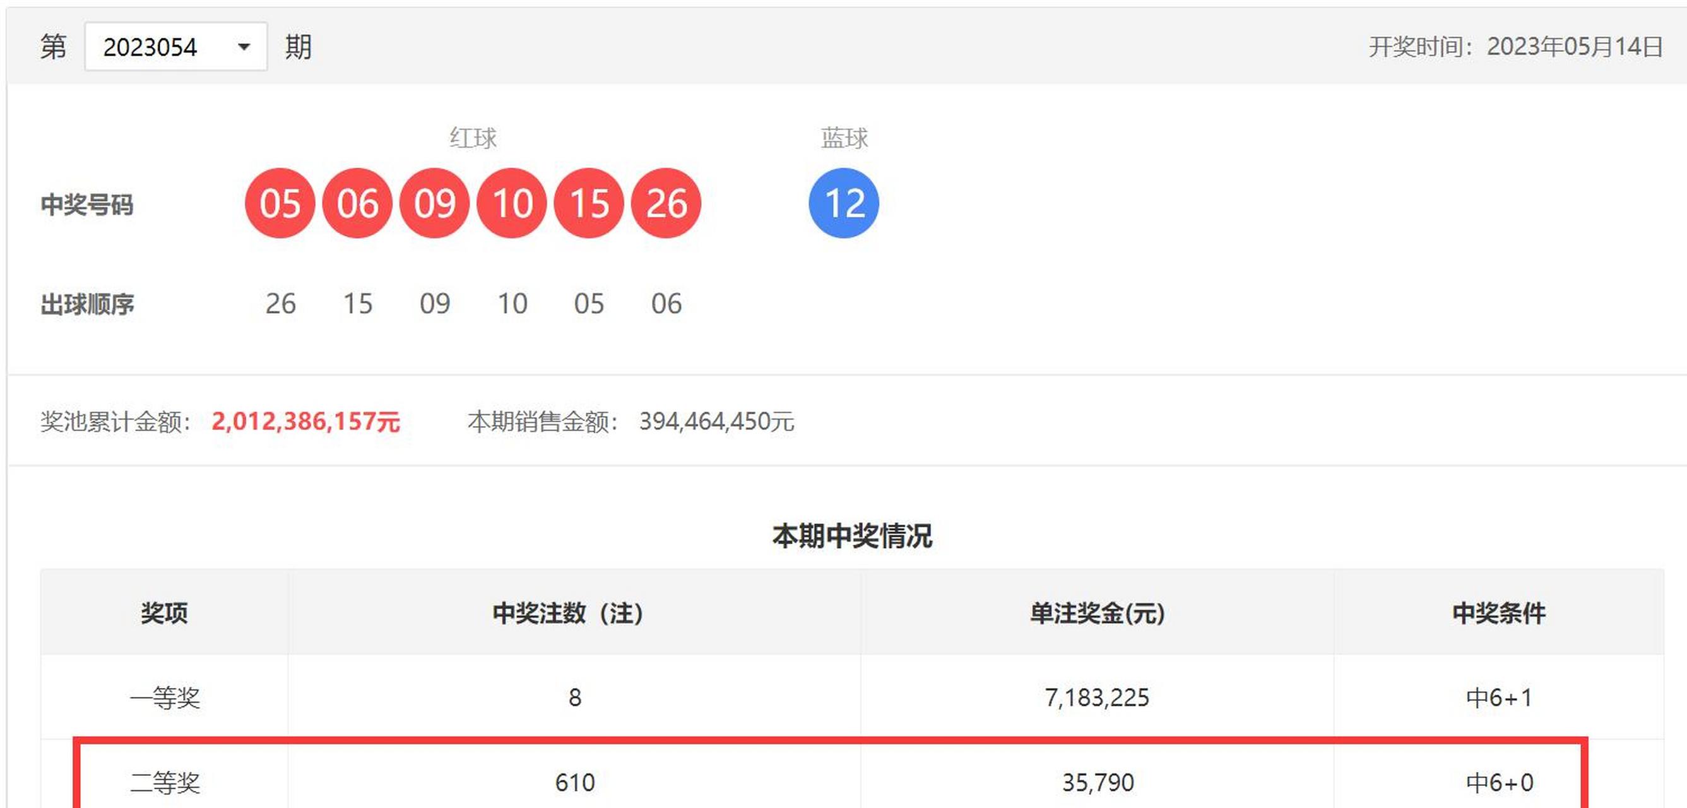Click the 奖项 column header
Screen dimensions: 1687x808
coord(164,614)
